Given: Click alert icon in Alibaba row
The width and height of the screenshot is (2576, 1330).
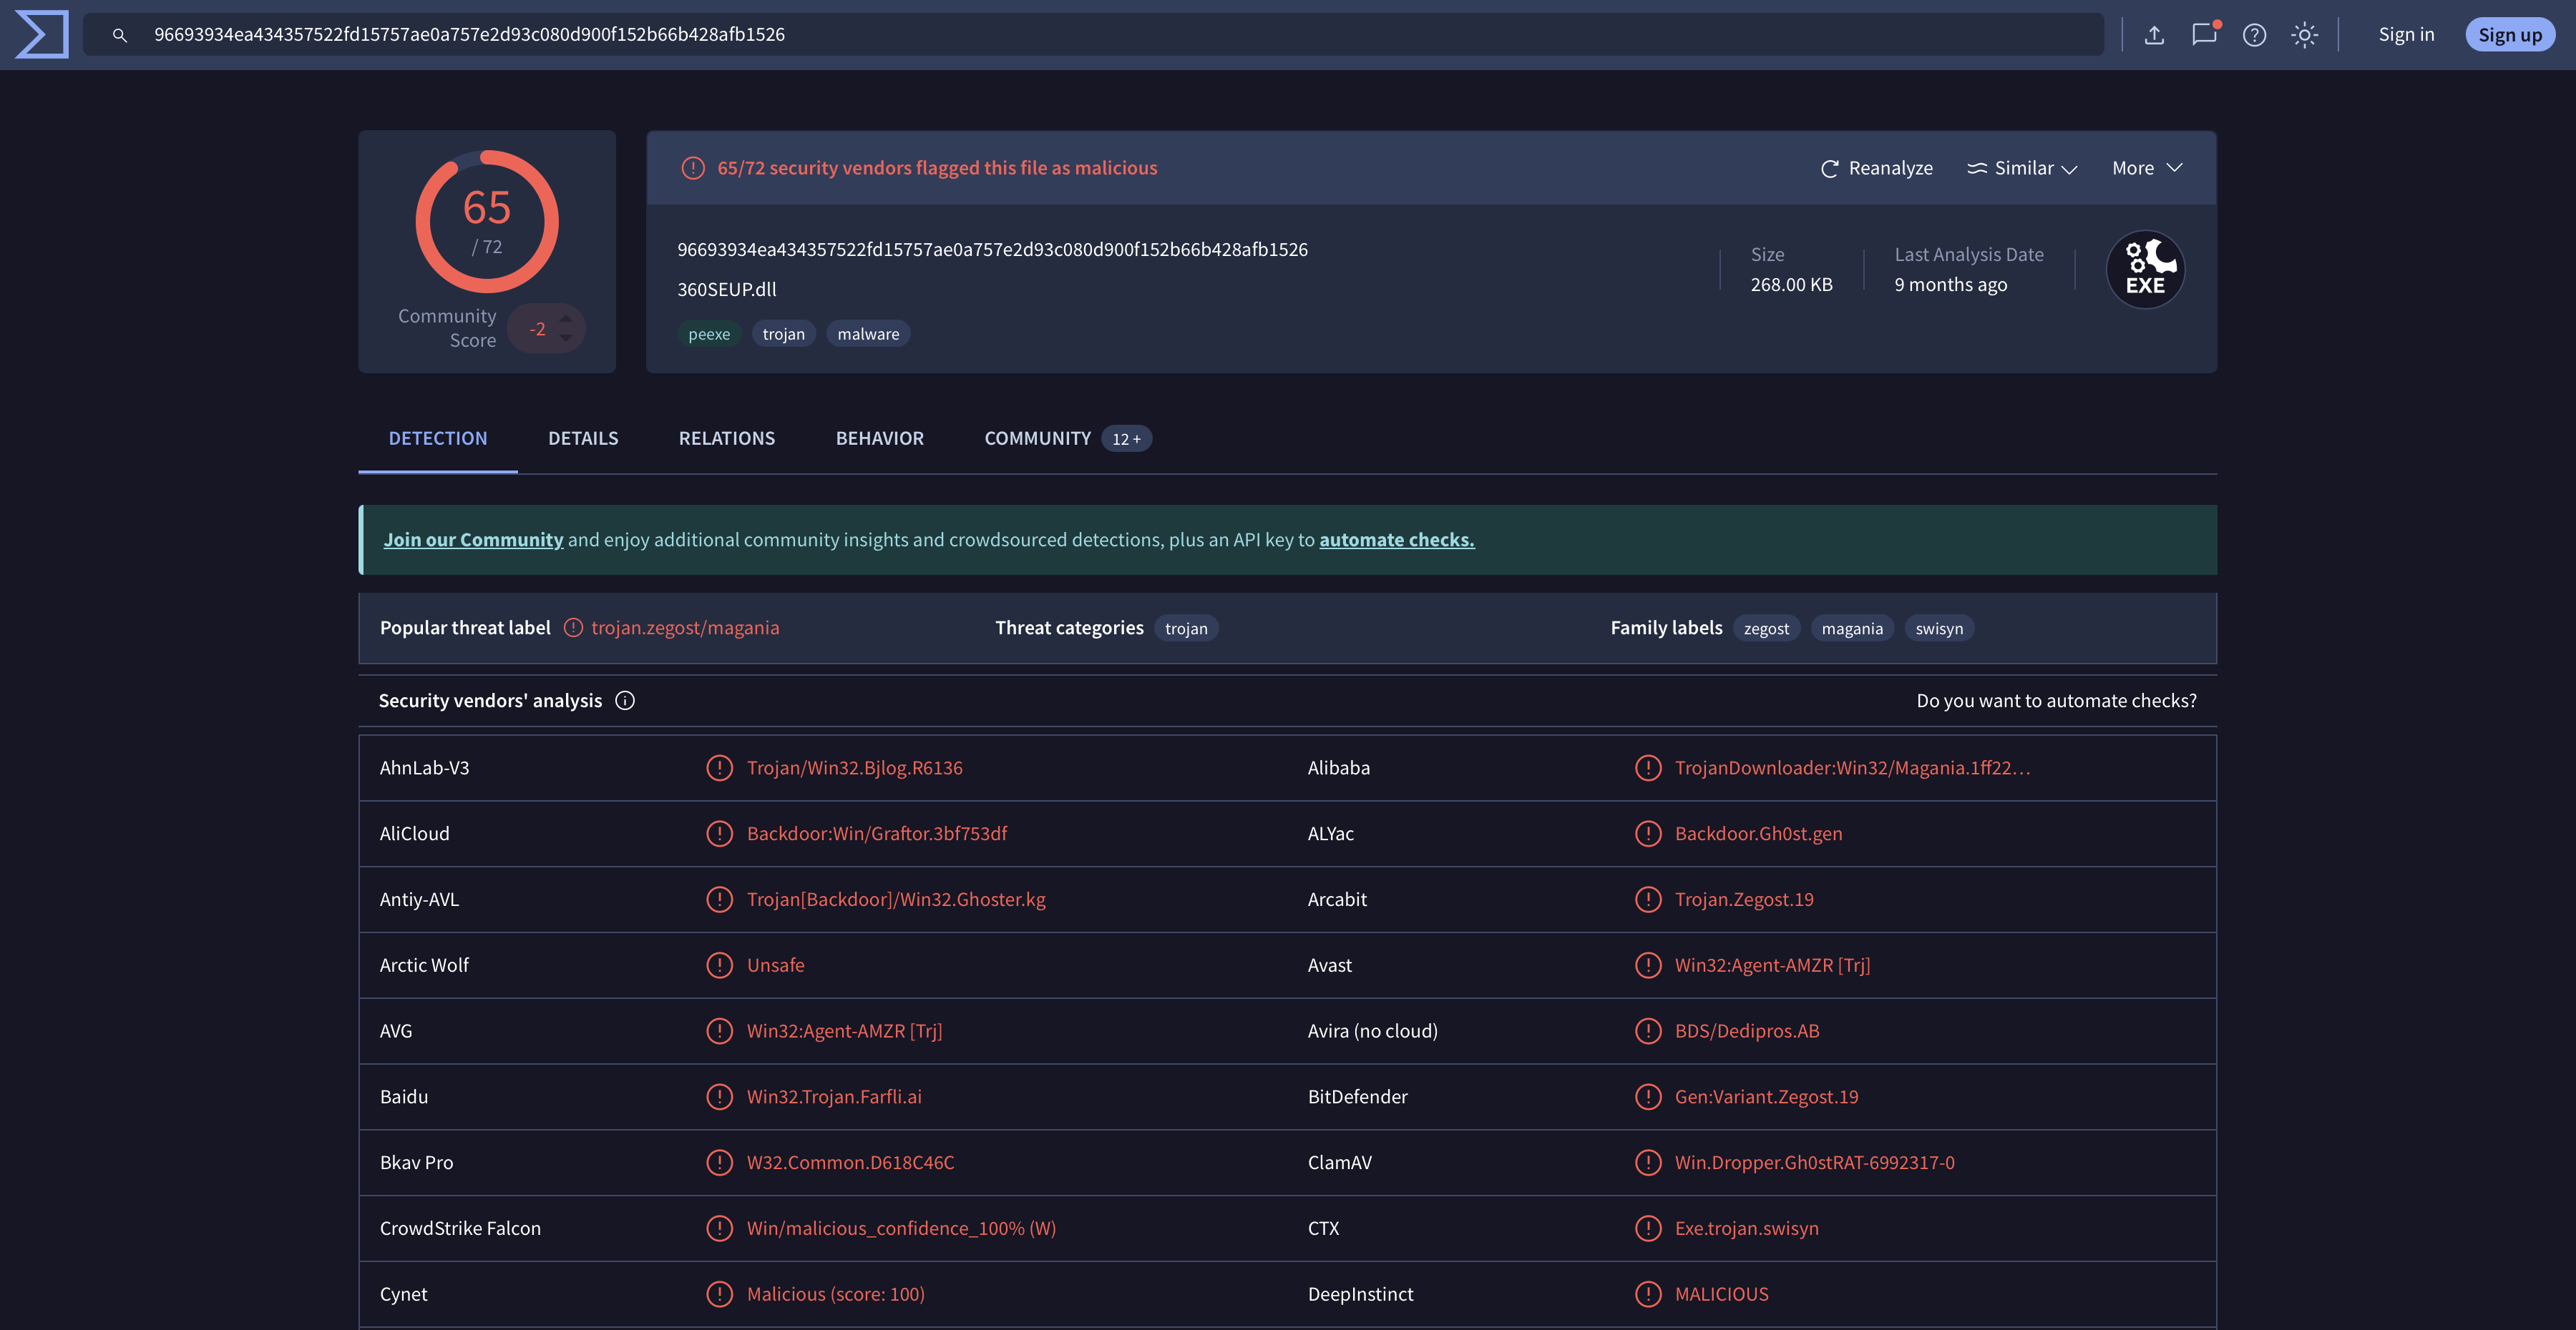Looking at the screenshot, I should pyautogui.click(x=1647, y=767).
